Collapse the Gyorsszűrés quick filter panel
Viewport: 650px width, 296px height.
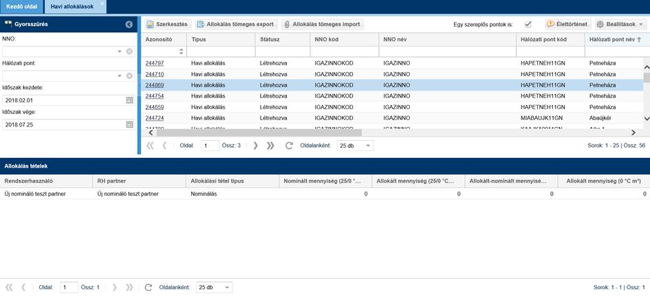[x=129, y=25]
